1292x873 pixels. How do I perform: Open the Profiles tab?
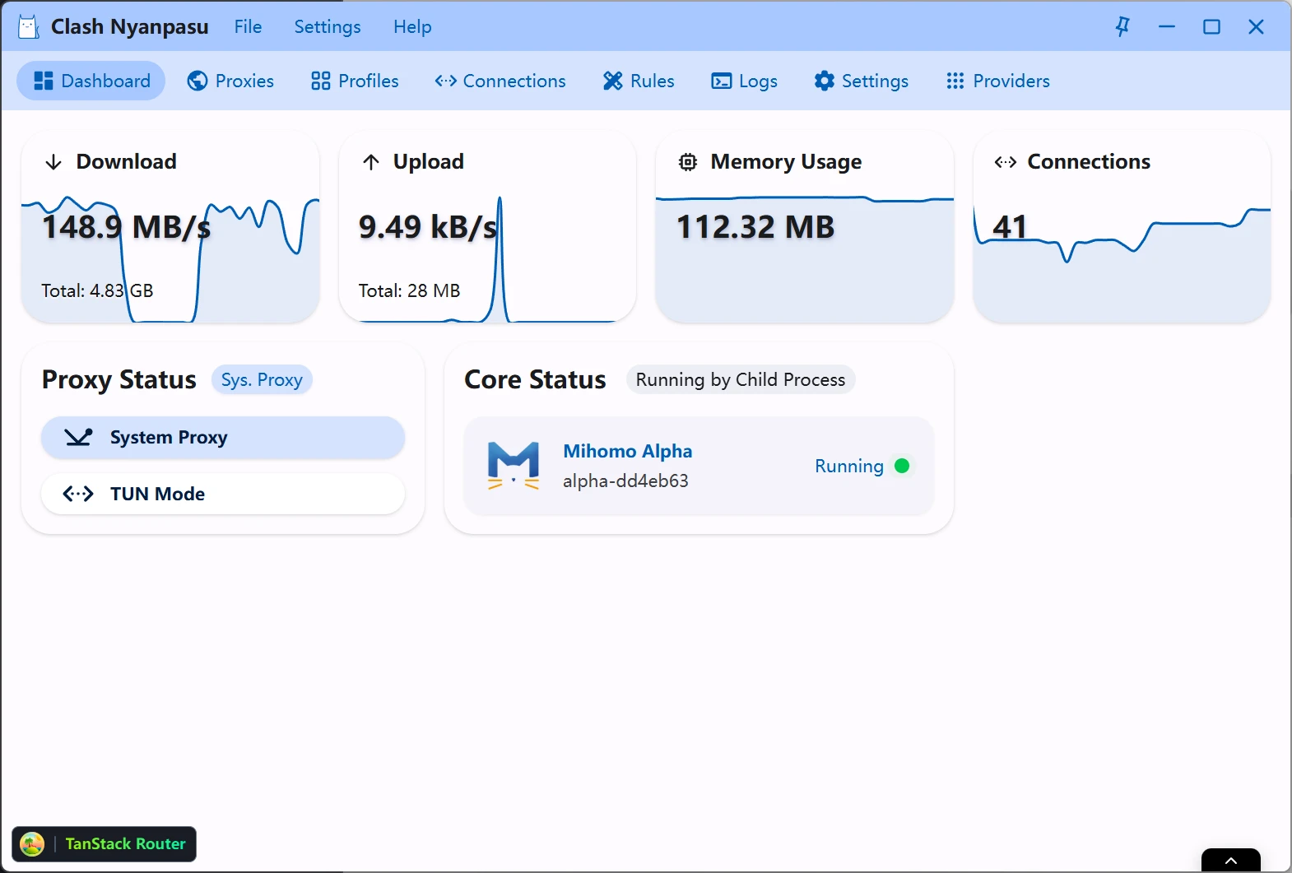355,81
